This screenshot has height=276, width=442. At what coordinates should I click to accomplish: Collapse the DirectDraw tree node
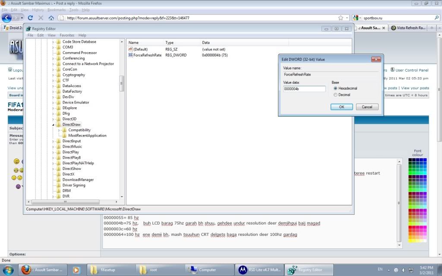click(54, 125)
